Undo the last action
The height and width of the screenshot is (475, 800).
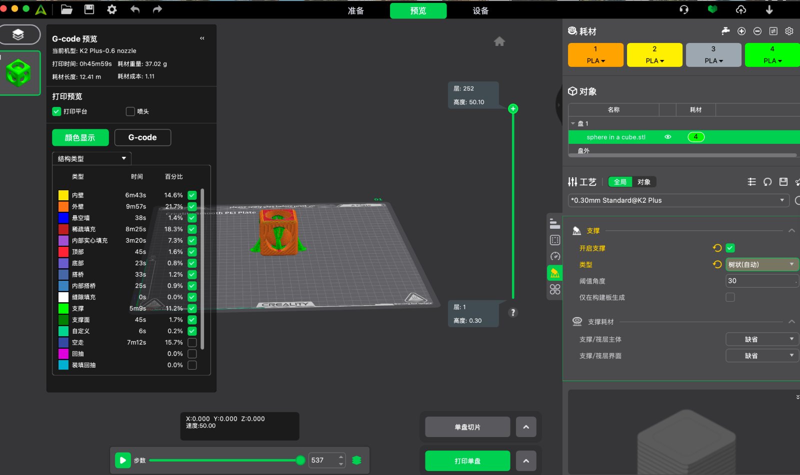tap(135, 9)
